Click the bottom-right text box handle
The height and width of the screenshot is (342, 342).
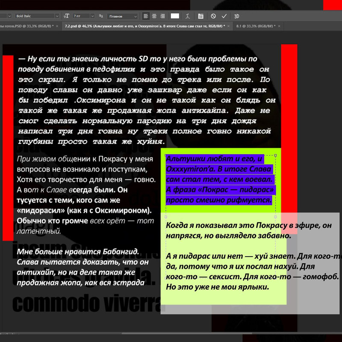(275, 278)
